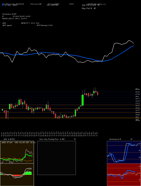Click the 428.24 price axis label

[137, 92]
